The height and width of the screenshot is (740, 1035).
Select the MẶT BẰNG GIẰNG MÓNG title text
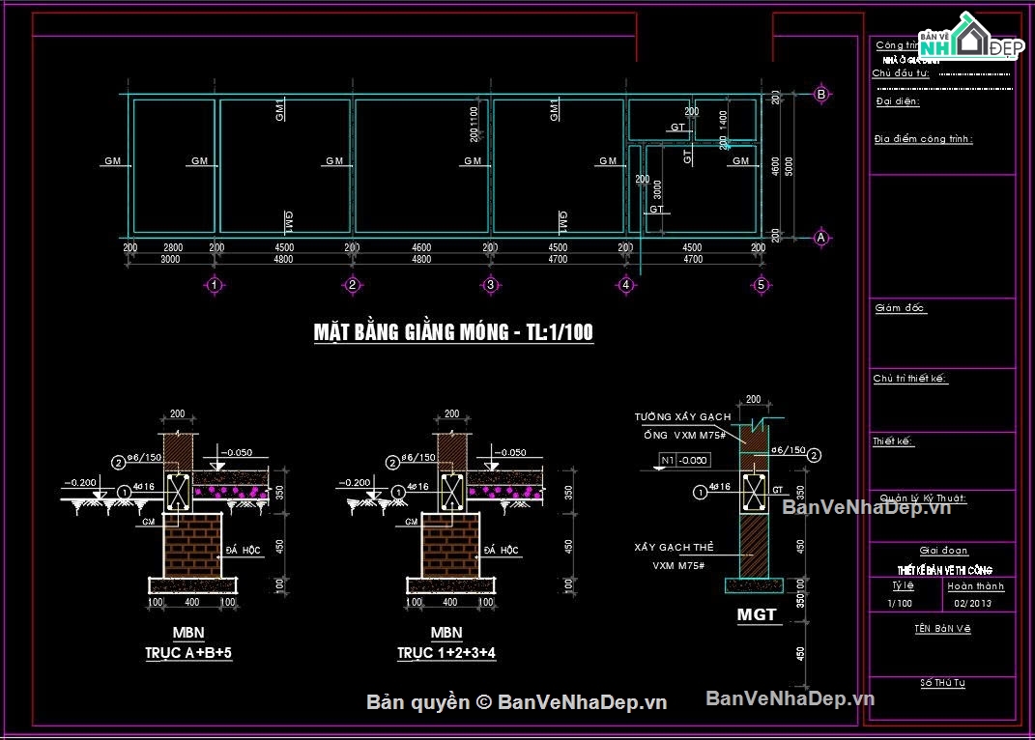coord(453,333)
